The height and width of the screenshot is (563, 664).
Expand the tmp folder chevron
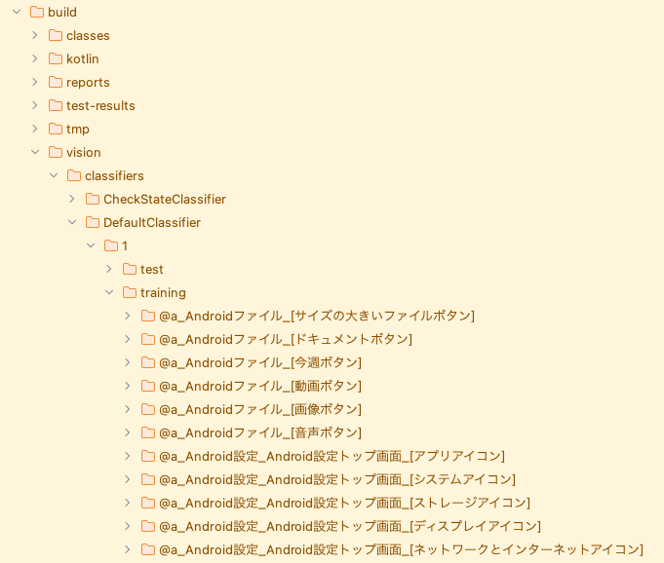tap(35, 129)
